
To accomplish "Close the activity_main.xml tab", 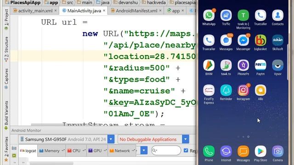I will click(56, 11).
